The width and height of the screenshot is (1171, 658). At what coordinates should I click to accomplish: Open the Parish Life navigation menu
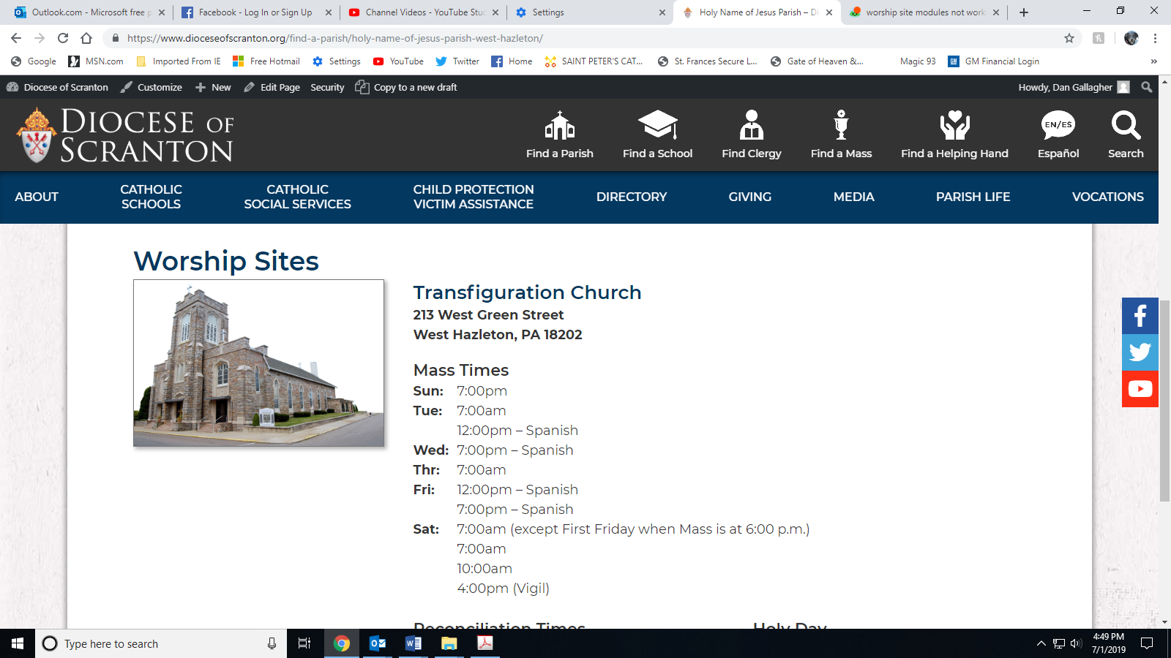pyautogui.click(x=973, y=197)
